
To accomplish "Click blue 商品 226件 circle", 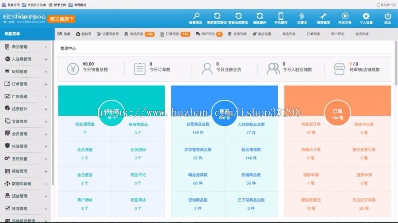I will click(x=224, y=113).
